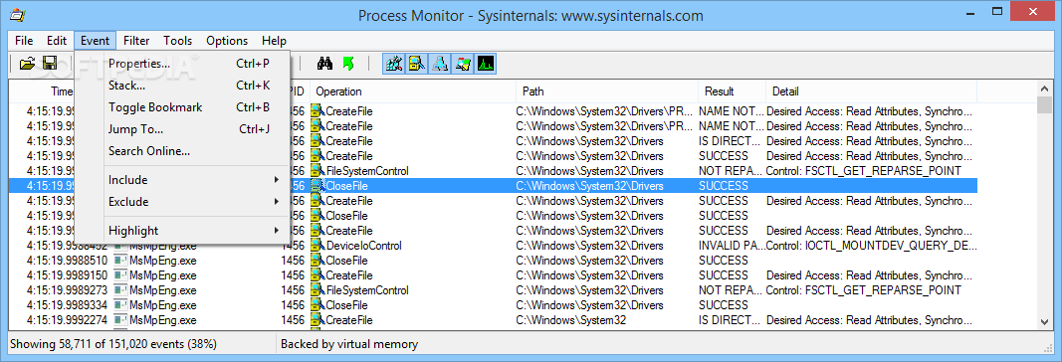Click the Process Monitor title bar app icon
This screenshot has width=1062, height=362.
[x=19, y=14]
